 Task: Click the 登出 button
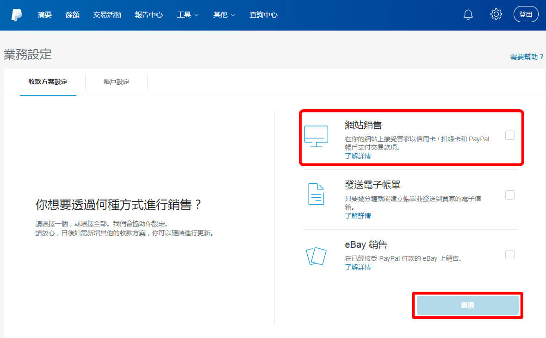coord(526,15)
